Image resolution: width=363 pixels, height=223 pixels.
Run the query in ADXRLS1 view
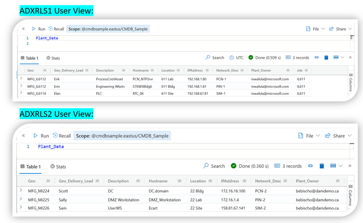pos(39,29)
